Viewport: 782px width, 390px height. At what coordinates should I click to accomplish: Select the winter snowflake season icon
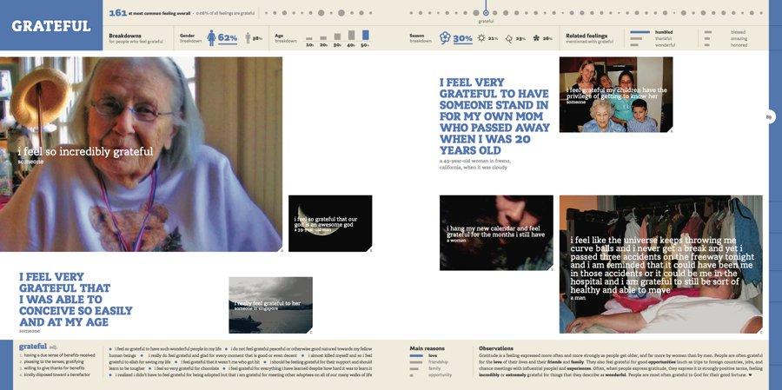point(535,38)
